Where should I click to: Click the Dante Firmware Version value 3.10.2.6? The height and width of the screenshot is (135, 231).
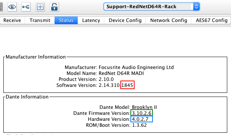pyautogui.click(x=142, y=113)
